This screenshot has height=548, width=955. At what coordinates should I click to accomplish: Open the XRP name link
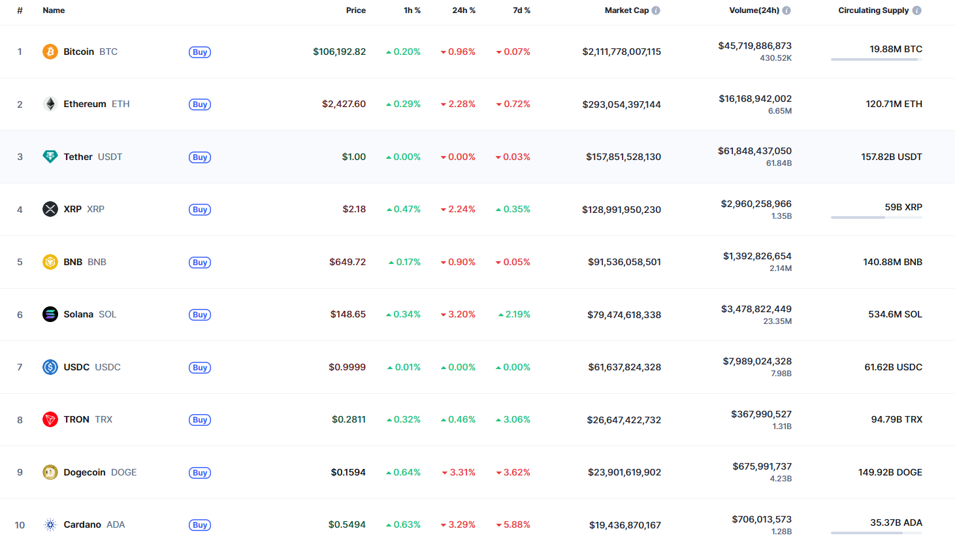84,209
